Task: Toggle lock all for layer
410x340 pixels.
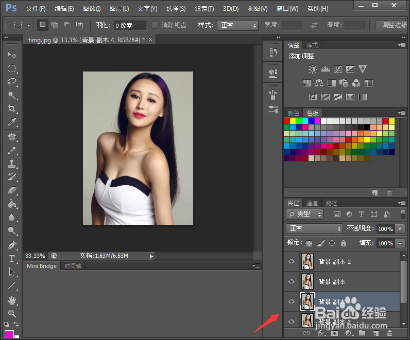Action: pos(344,243)
